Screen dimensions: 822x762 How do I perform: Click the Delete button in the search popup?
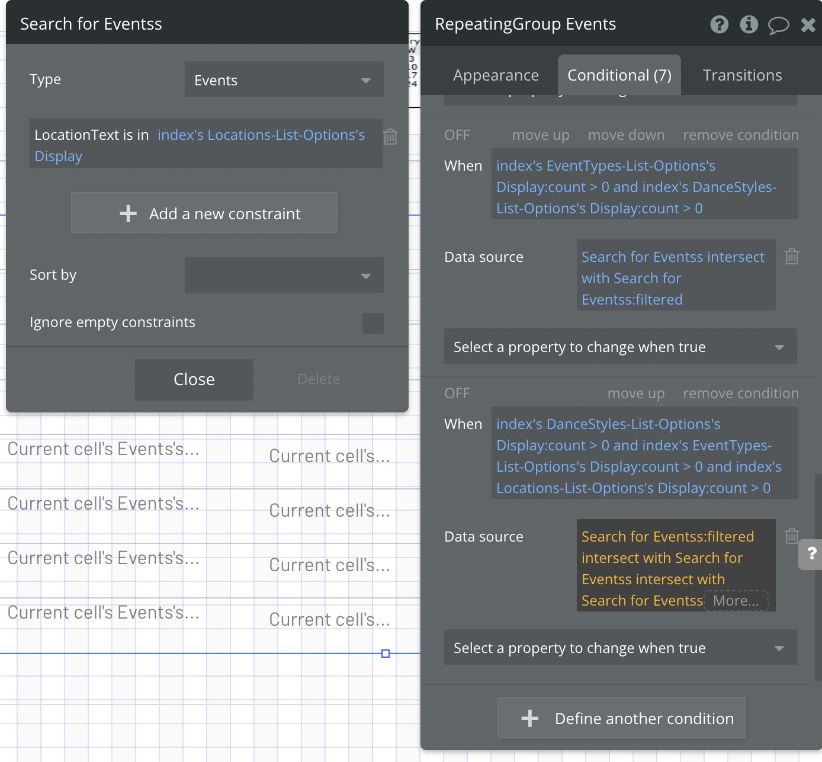319,379
